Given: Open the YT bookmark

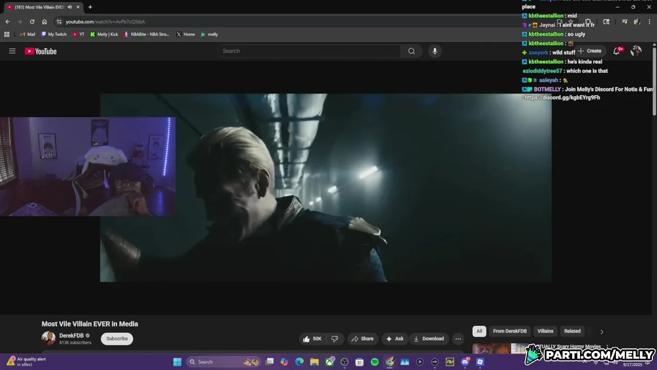Looking at the screenshot, I should (79, 34).
